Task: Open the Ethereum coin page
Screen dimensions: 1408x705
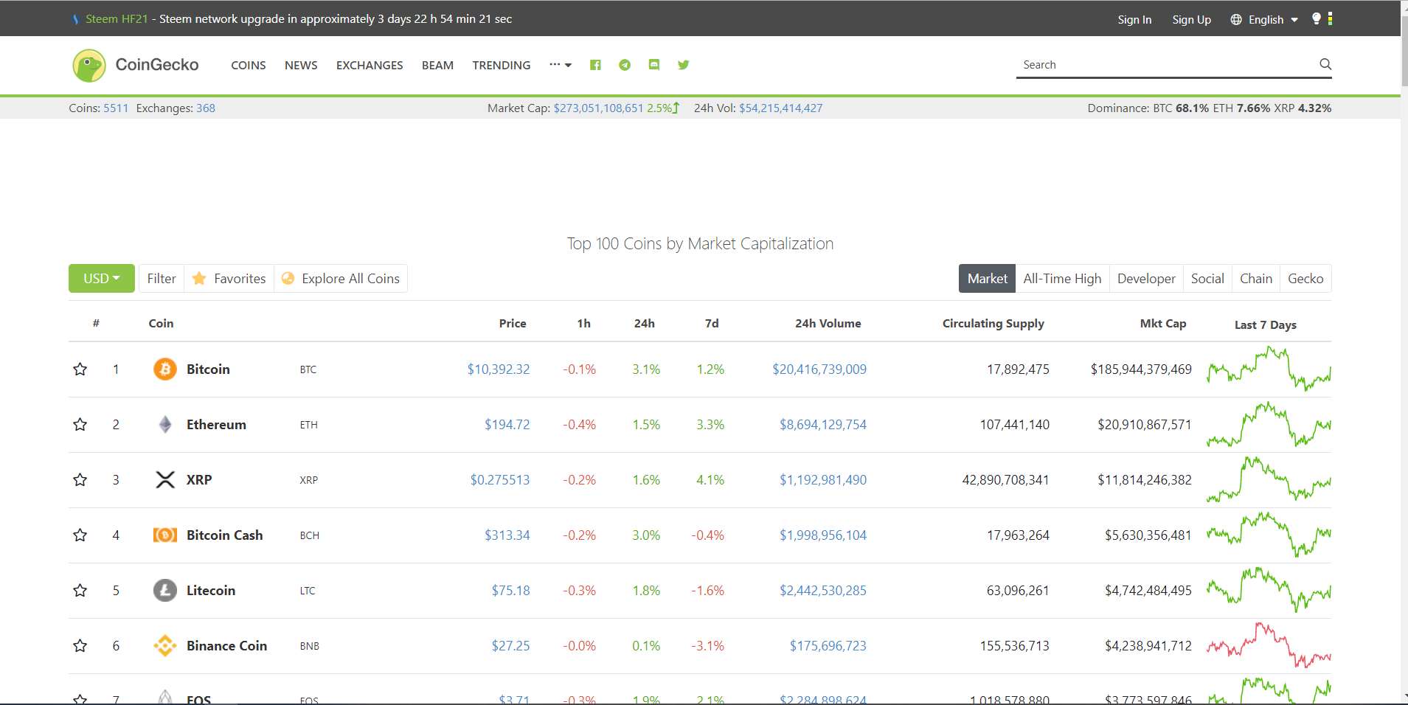Action: (x=216, y=425)
